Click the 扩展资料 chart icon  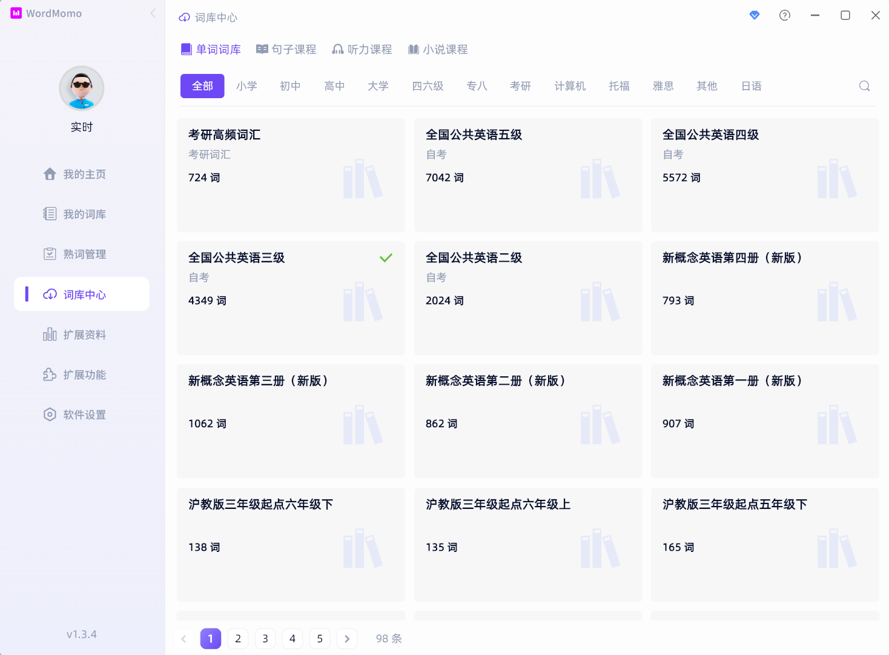coord(50,334)
